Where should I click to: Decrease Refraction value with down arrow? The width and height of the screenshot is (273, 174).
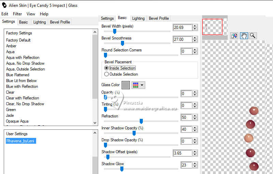pyautogui.click(x=195, y=119)
